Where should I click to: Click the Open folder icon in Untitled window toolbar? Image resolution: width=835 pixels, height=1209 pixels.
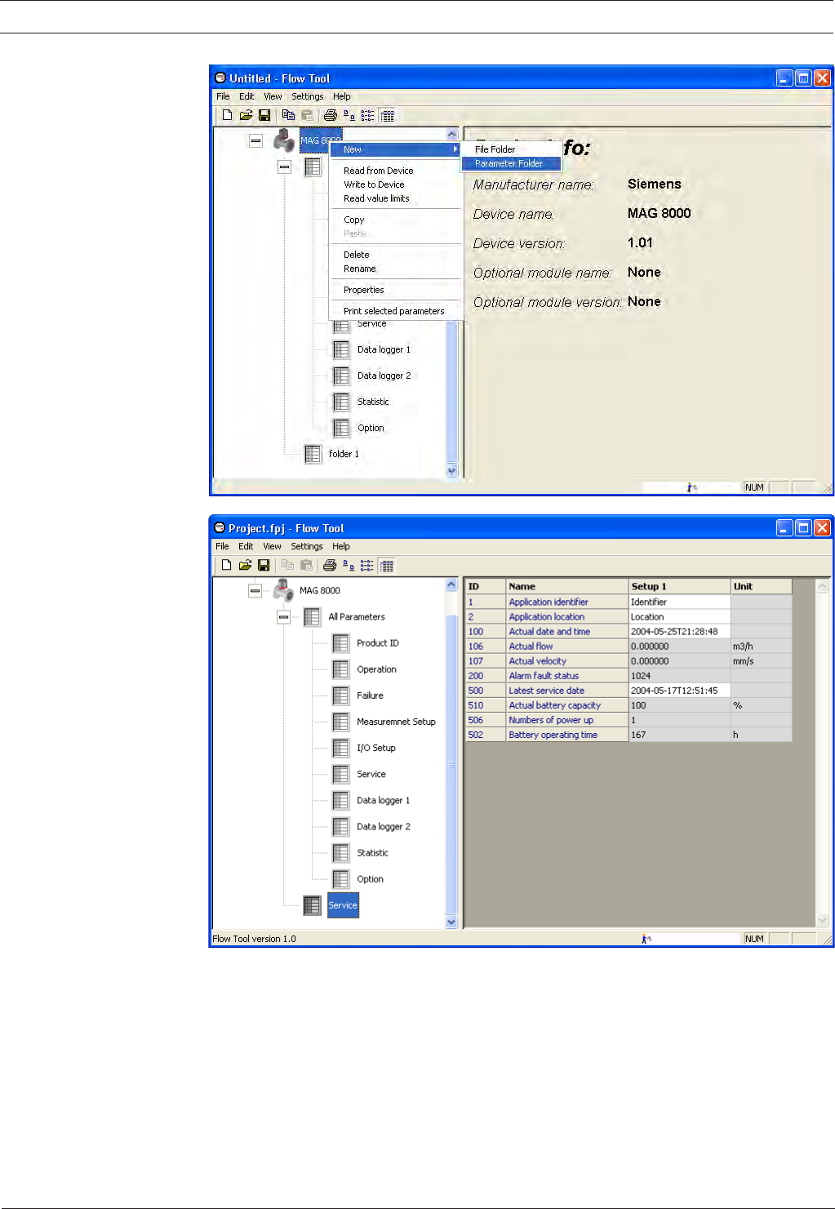(245, 115)
